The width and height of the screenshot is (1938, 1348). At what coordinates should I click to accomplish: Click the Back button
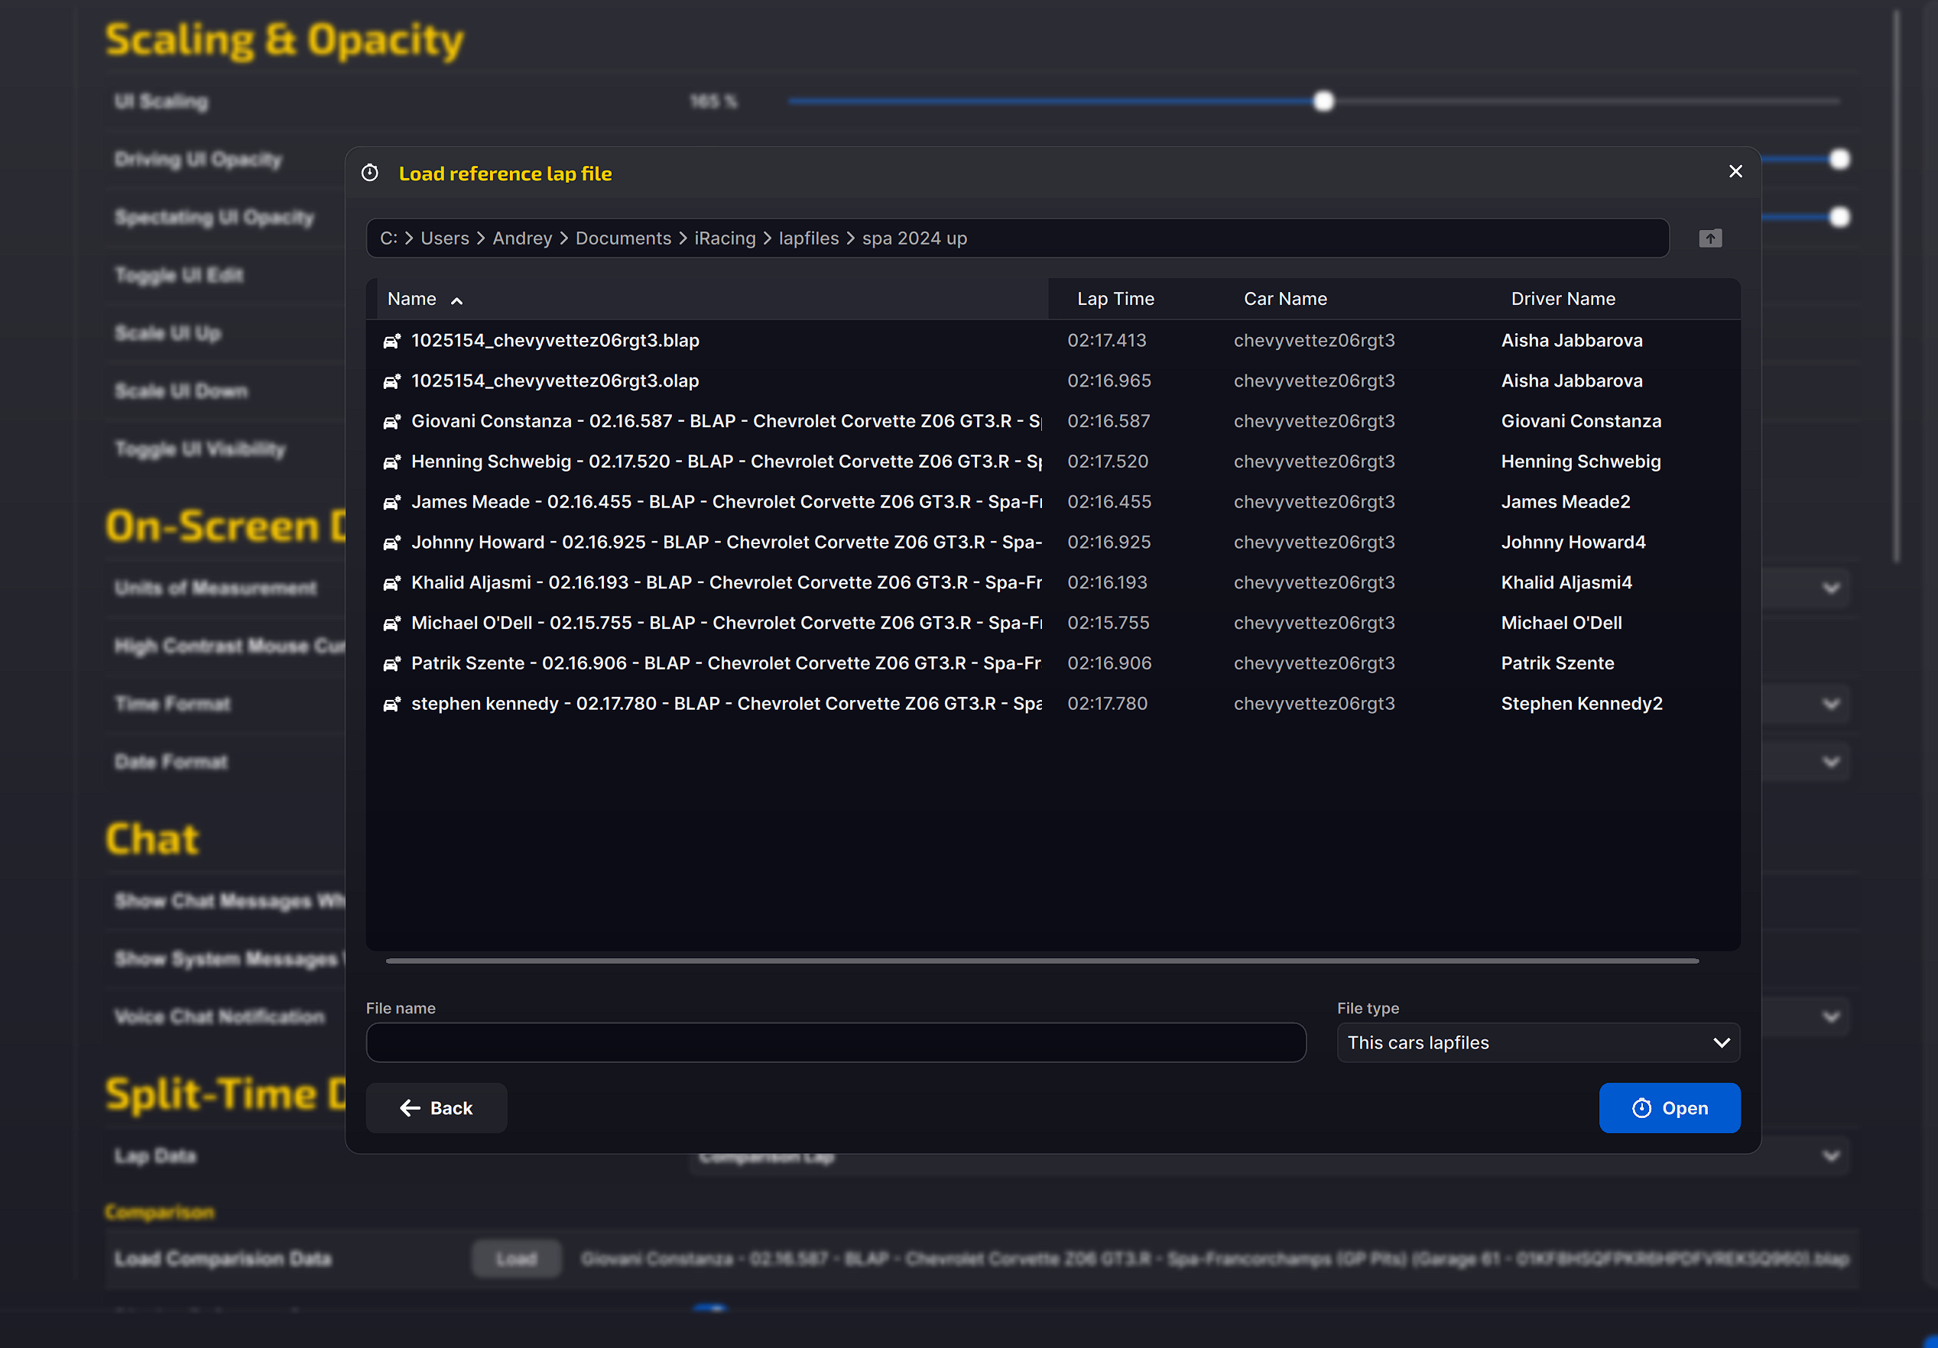point(437,1107)
